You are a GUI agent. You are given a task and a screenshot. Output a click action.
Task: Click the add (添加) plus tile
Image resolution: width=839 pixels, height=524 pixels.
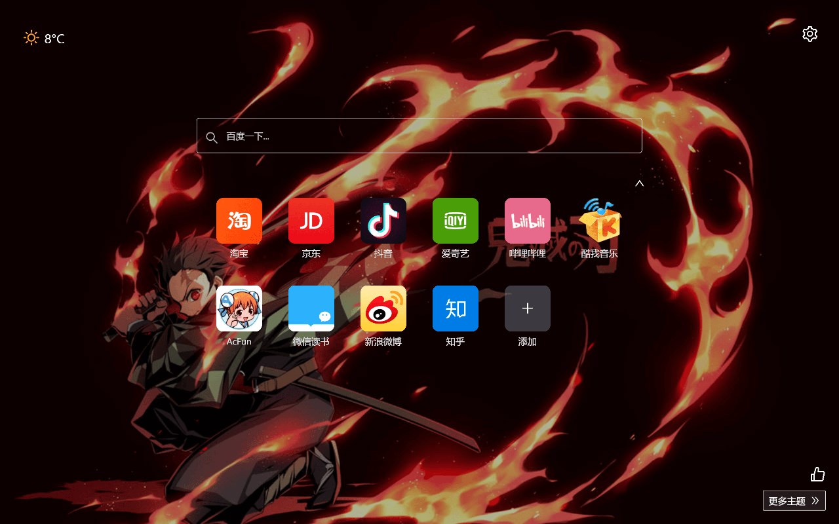528,309
